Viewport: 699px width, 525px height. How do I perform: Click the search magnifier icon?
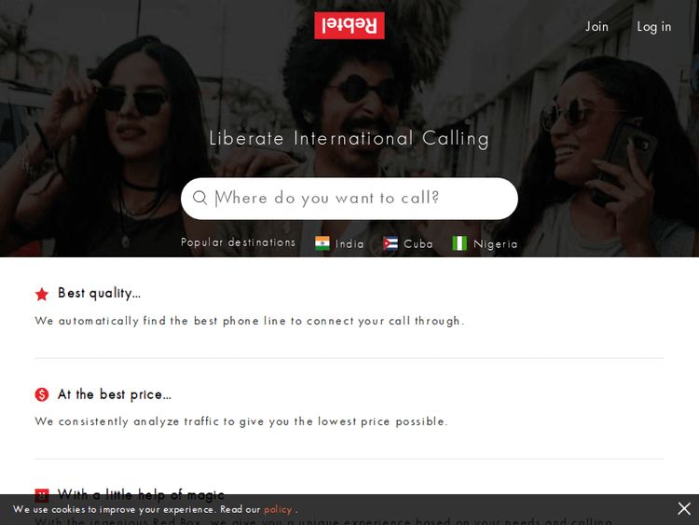click(200, 198)
